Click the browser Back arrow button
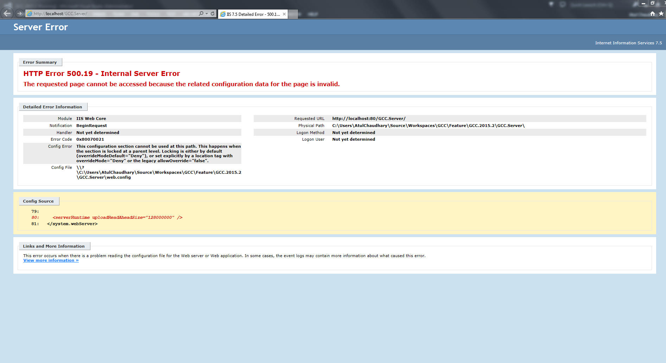 tap(7, 14)
